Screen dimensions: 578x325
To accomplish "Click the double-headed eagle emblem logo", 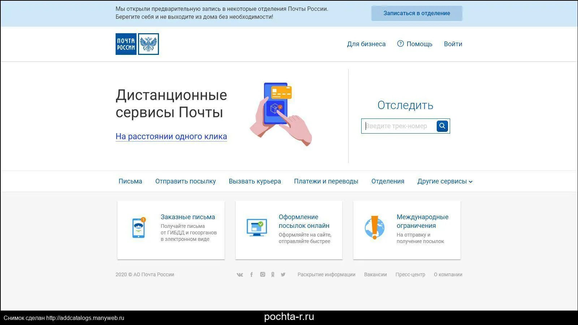I will (148, 44).
